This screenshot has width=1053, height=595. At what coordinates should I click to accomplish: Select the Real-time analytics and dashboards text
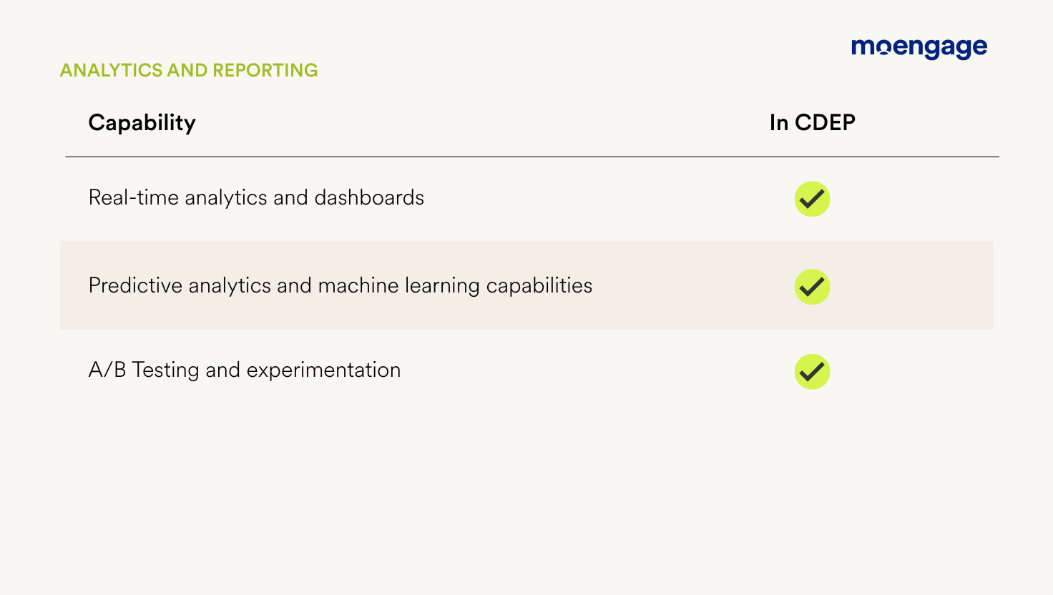tap(256, 197)
